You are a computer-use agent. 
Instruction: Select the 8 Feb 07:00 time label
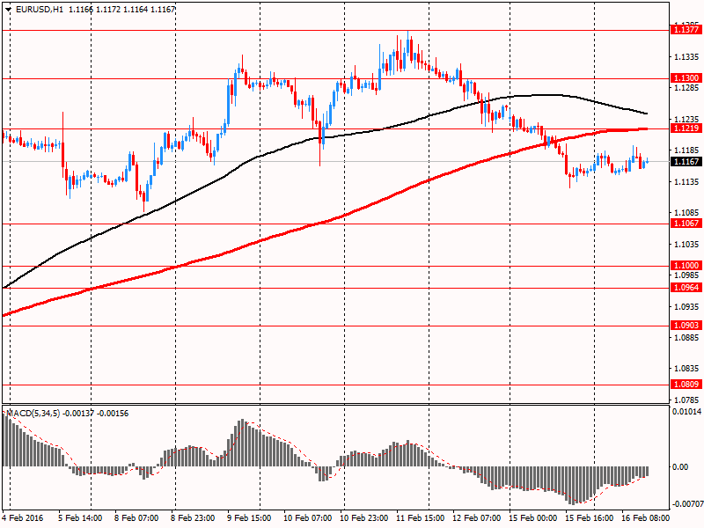tap(136, 517)
